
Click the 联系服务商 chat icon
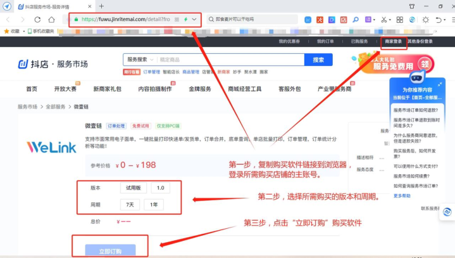point(447,212)
